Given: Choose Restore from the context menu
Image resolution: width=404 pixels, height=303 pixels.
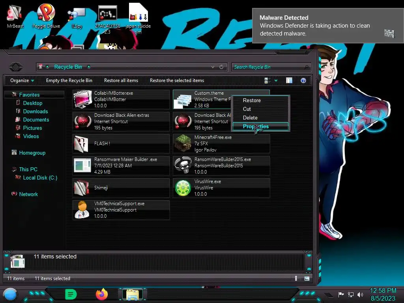Looking at the screenshot, I should 260,100.
